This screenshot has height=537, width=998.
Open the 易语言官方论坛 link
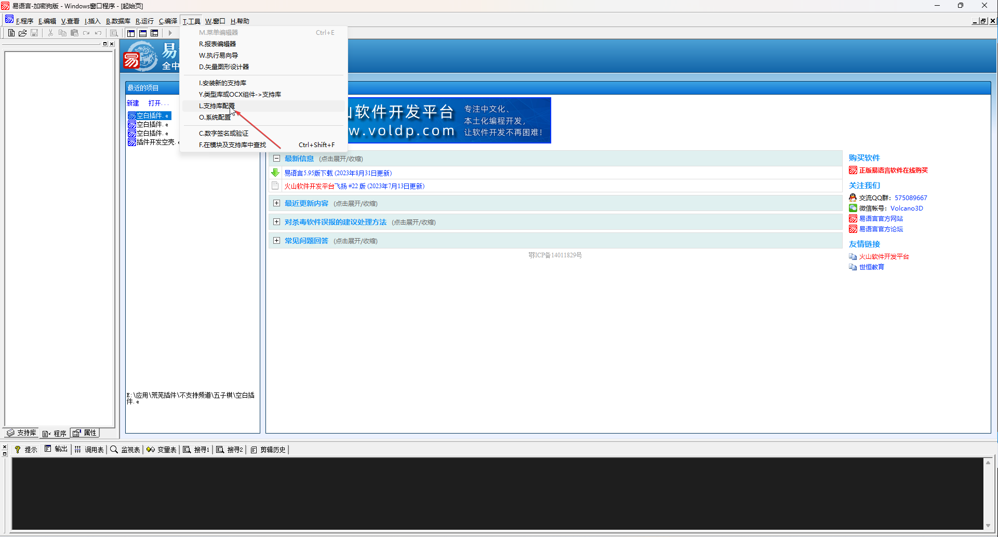click(x=881, y=229)
